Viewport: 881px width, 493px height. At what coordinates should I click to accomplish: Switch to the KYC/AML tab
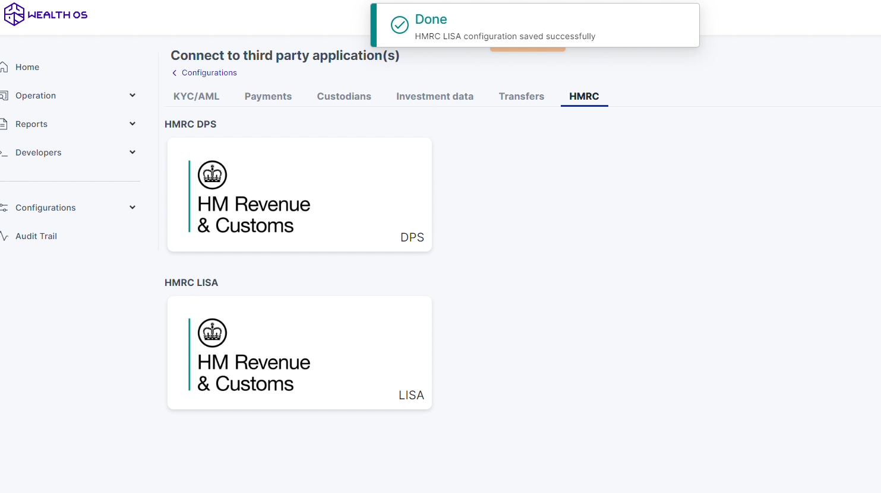(197, 96)
